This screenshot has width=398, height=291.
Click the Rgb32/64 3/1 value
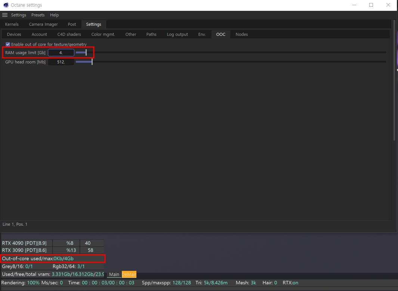click(81, 266)
